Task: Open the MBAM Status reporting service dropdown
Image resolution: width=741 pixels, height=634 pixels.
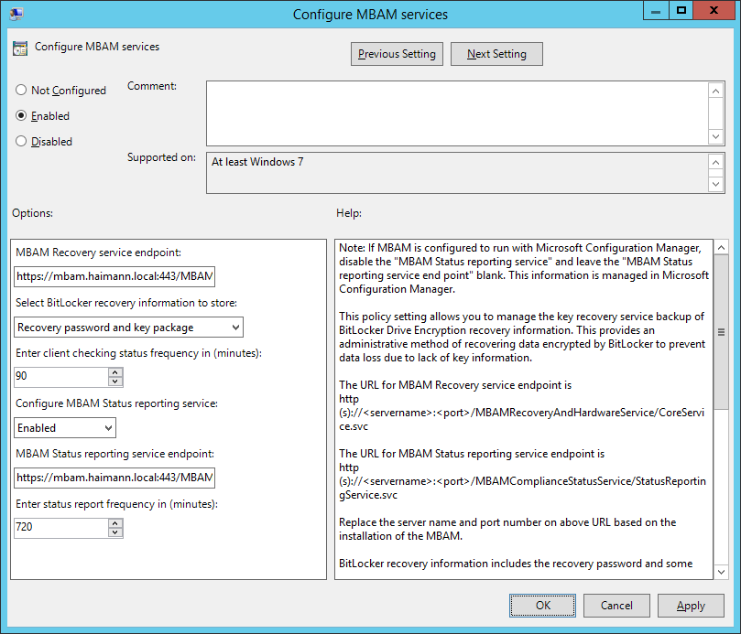Action: (65, 428)
